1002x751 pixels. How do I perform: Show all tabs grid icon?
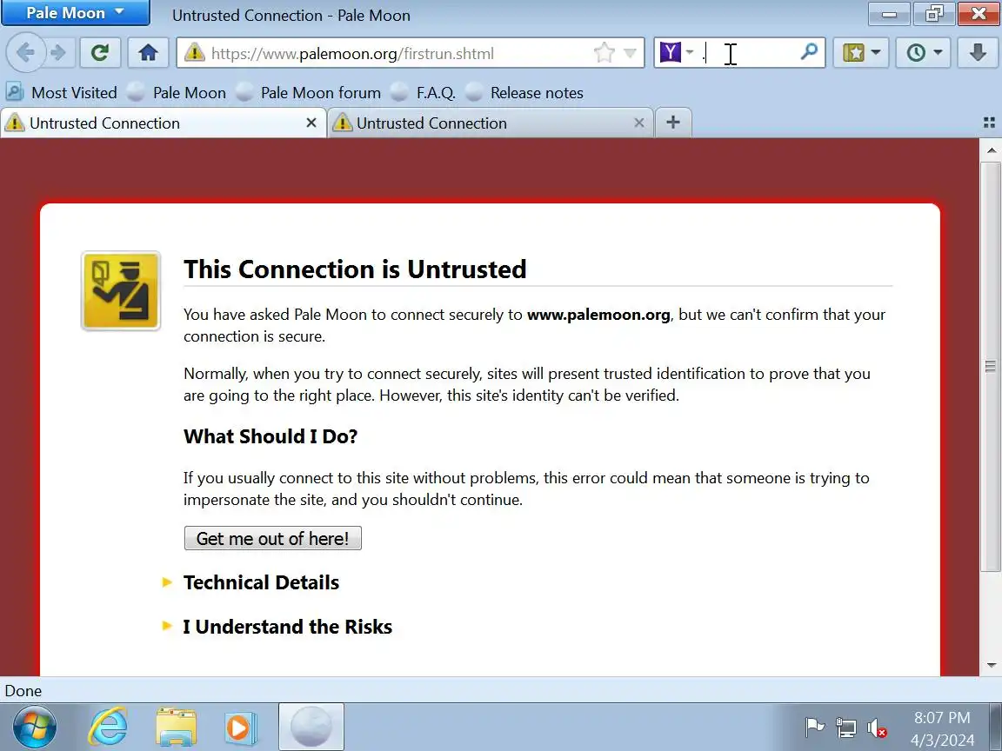(989, 123)
